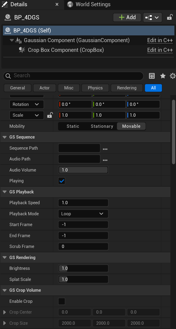Uncheck the Playing checkbox
Viewport: 176px width, 329px height.
pyautogui.click(x=62, y=181)
